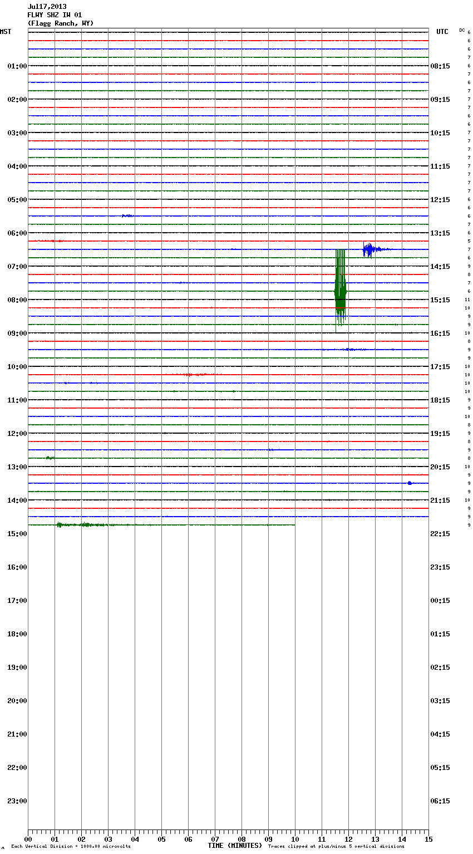The height and width of the screenshot is (854, 473).
Task: Click the '13:00' MST hour label
Action: (x=17, y=467)
